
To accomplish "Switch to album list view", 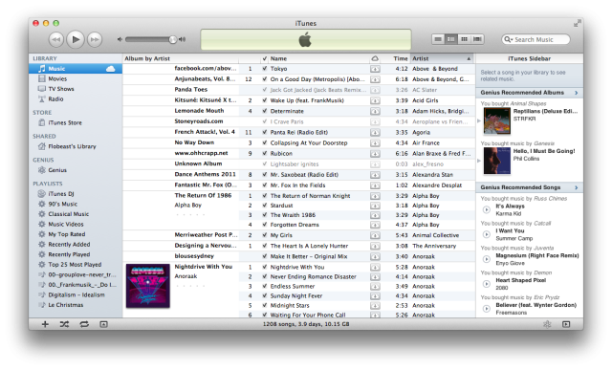I will pyautogui.click(x=450, y=39).
